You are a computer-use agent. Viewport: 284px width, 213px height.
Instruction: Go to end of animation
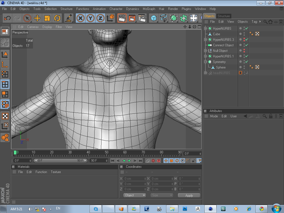click(140, 161)
